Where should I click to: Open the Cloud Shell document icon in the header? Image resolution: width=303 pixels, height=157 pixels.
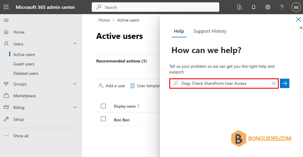click(x=239, y=7)
